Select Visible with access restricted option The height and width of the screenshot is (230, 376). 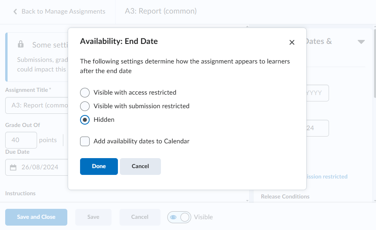(x=85, y=93)
